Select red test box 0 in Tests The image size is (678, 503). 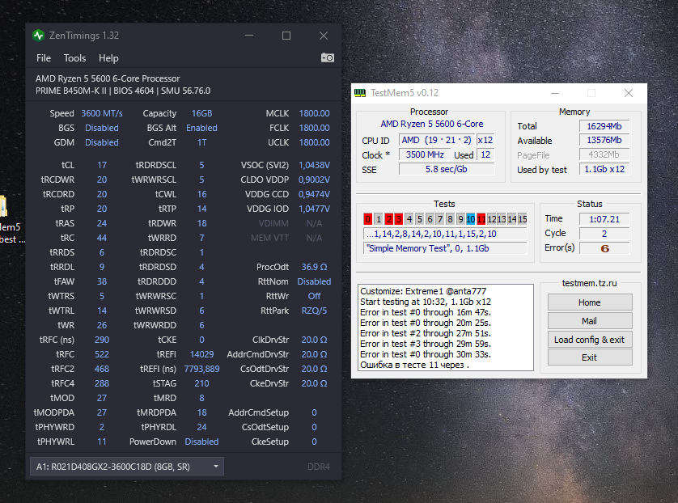click(x=368, y=219)
